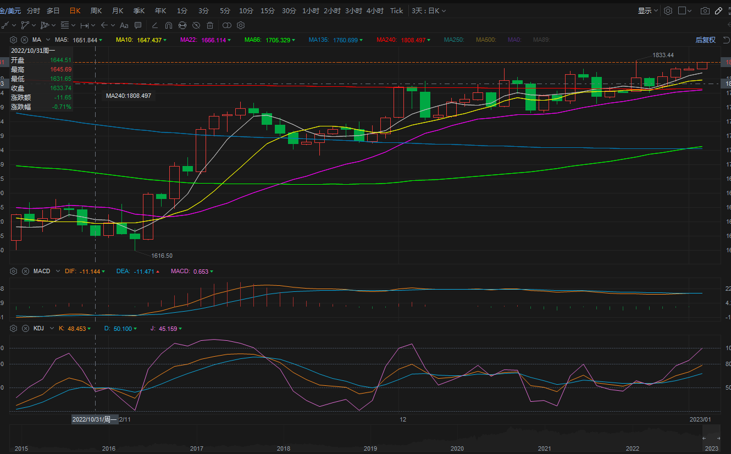Select the comment bubble annotation tool
731x454 pixels.
(x=138, y=25)
